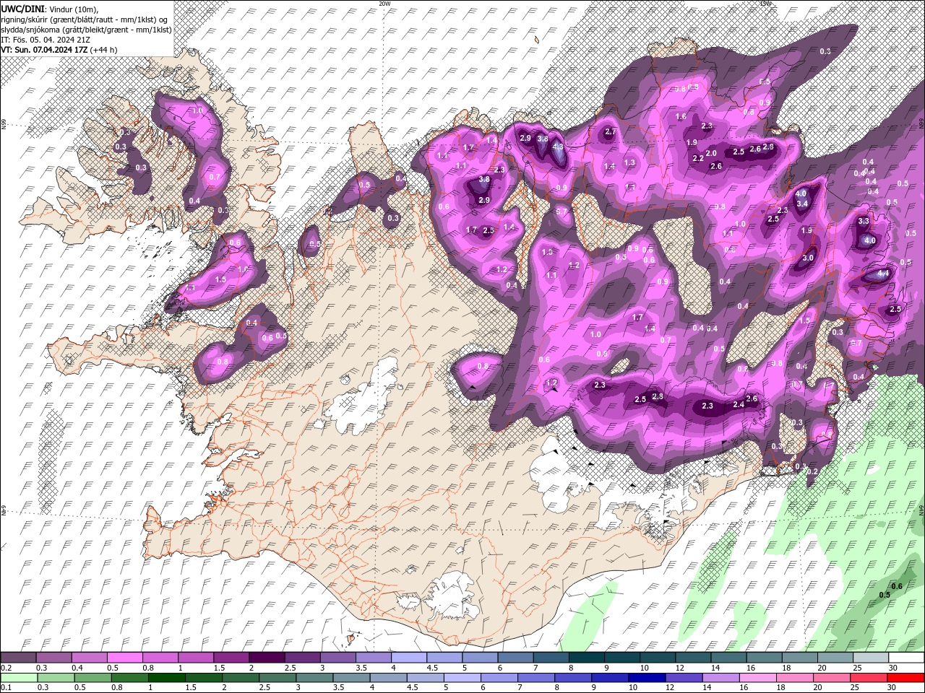Click the 4.4 snowfall value on the map
925x693 pixels.
pyautogui.click(x=882, y=274)
